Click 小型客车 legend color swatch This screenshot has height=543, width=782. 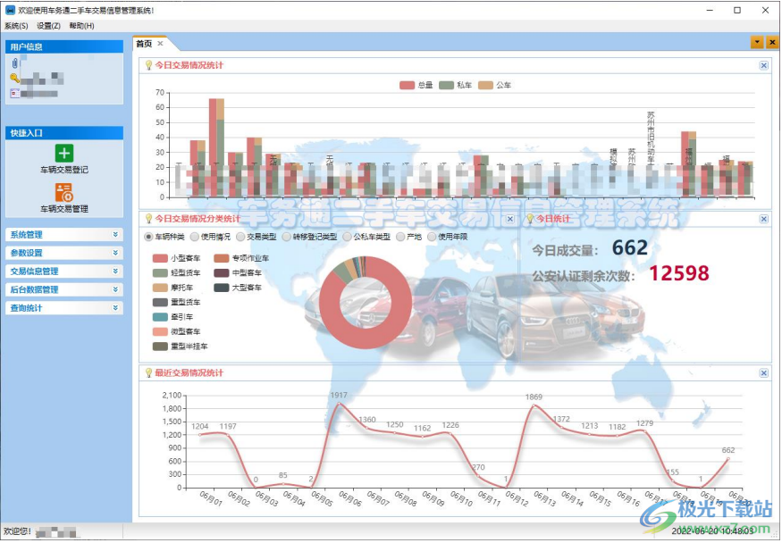pos(160,258)
